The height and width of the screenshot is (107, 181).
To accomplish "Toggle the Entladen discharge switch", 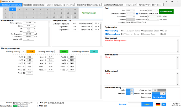I will (130, 93).
